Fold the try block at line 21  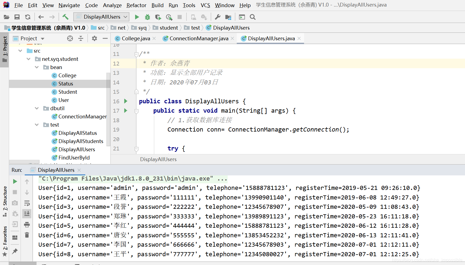(136, 149)
